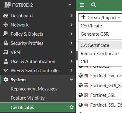The width and height of the screenshot is (122, 113).
Task: Select CRL menu entry
Action: (100, 62)
